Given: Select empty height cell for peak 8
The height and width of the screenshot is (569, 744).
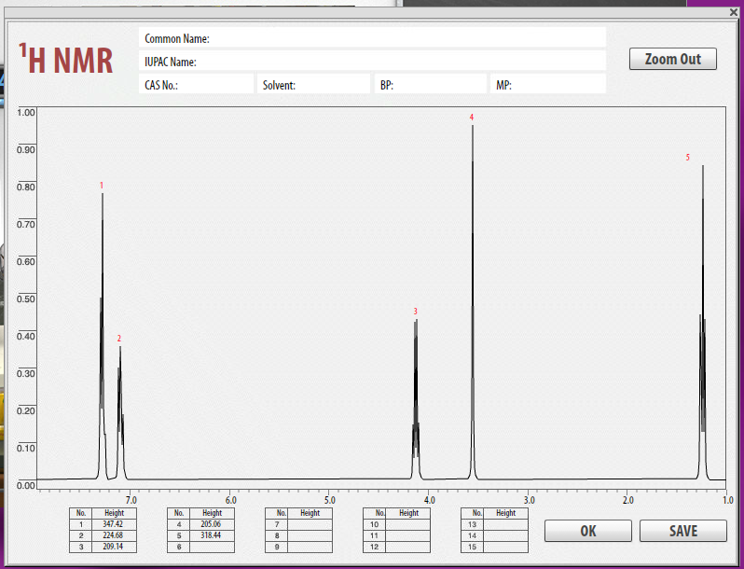Looking at the screenshot, I should pos(310,535).
